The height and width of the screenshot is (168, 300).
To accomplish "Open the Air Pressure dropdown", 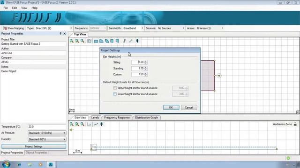I will pyautogui.click(x=47, y=133).
